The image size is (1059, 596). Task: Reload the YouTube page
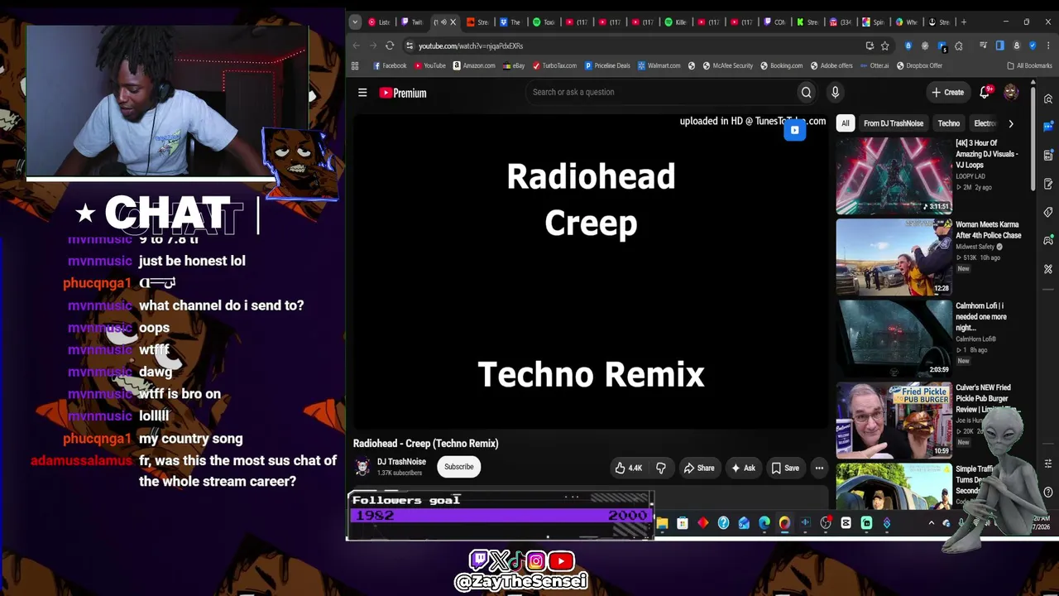(x=390, y=46)
